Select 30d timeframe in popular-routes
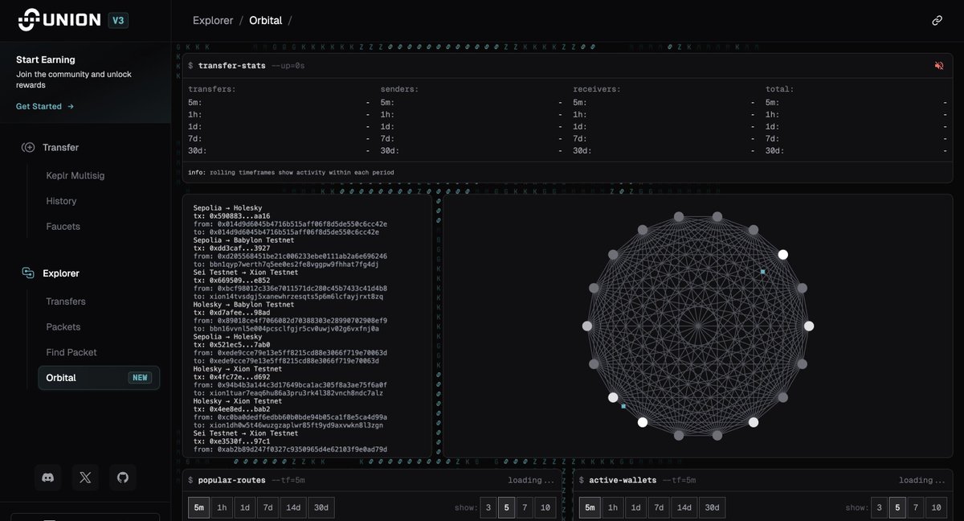The height and width of the screenshot is (521, 964). pyautogui.click(x=321, y=507)
